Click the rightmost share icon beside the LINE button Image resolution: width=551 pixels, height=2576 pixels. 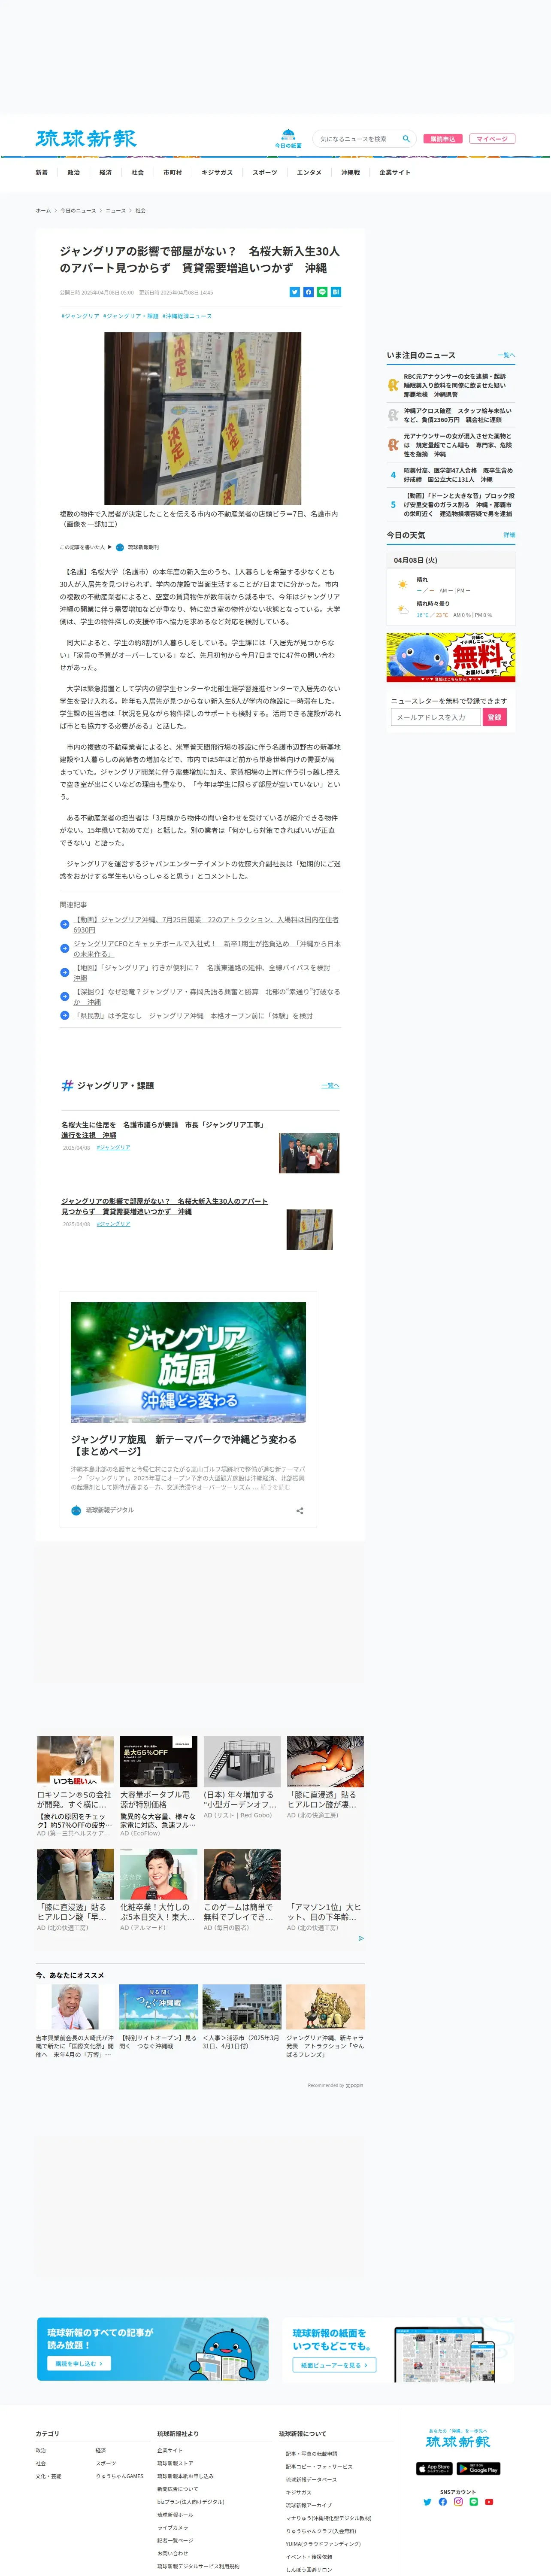coord(336,292)
